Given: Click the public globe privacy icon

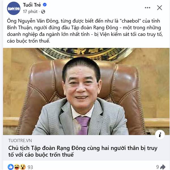Looking at the screenshot, I should pos(43,12).
